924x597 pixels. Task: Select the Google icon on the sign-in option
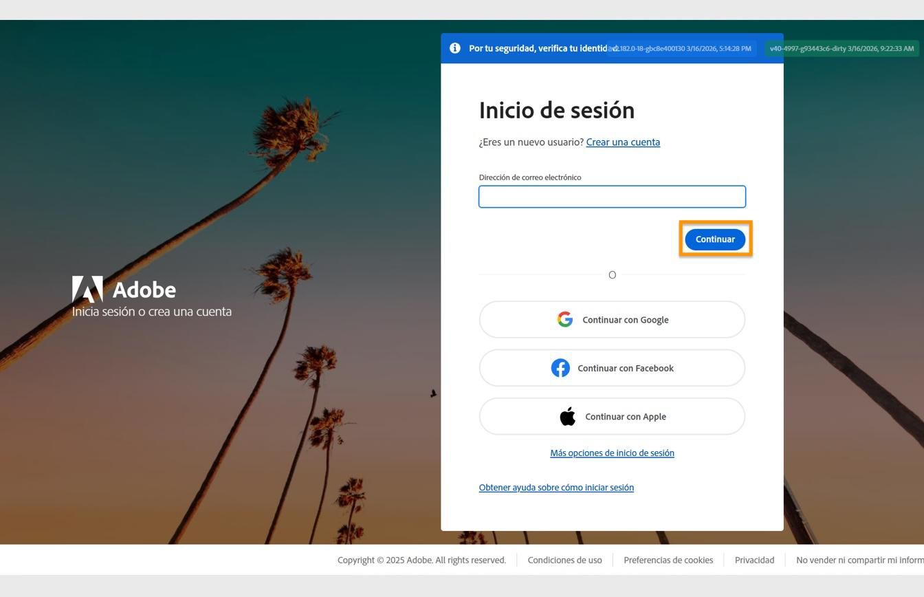click(564, 319)
